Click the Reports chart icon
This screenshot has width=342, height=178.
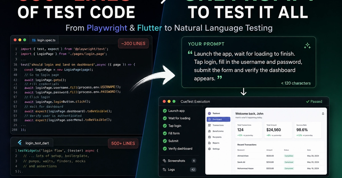[209, 143]
